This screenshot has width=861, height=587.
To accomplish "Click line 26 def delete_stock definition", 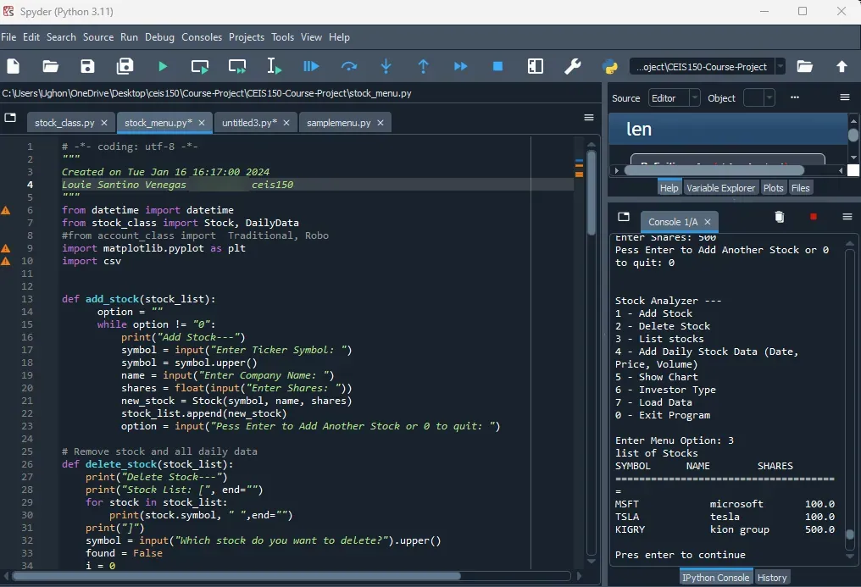I will coord(147,464).
